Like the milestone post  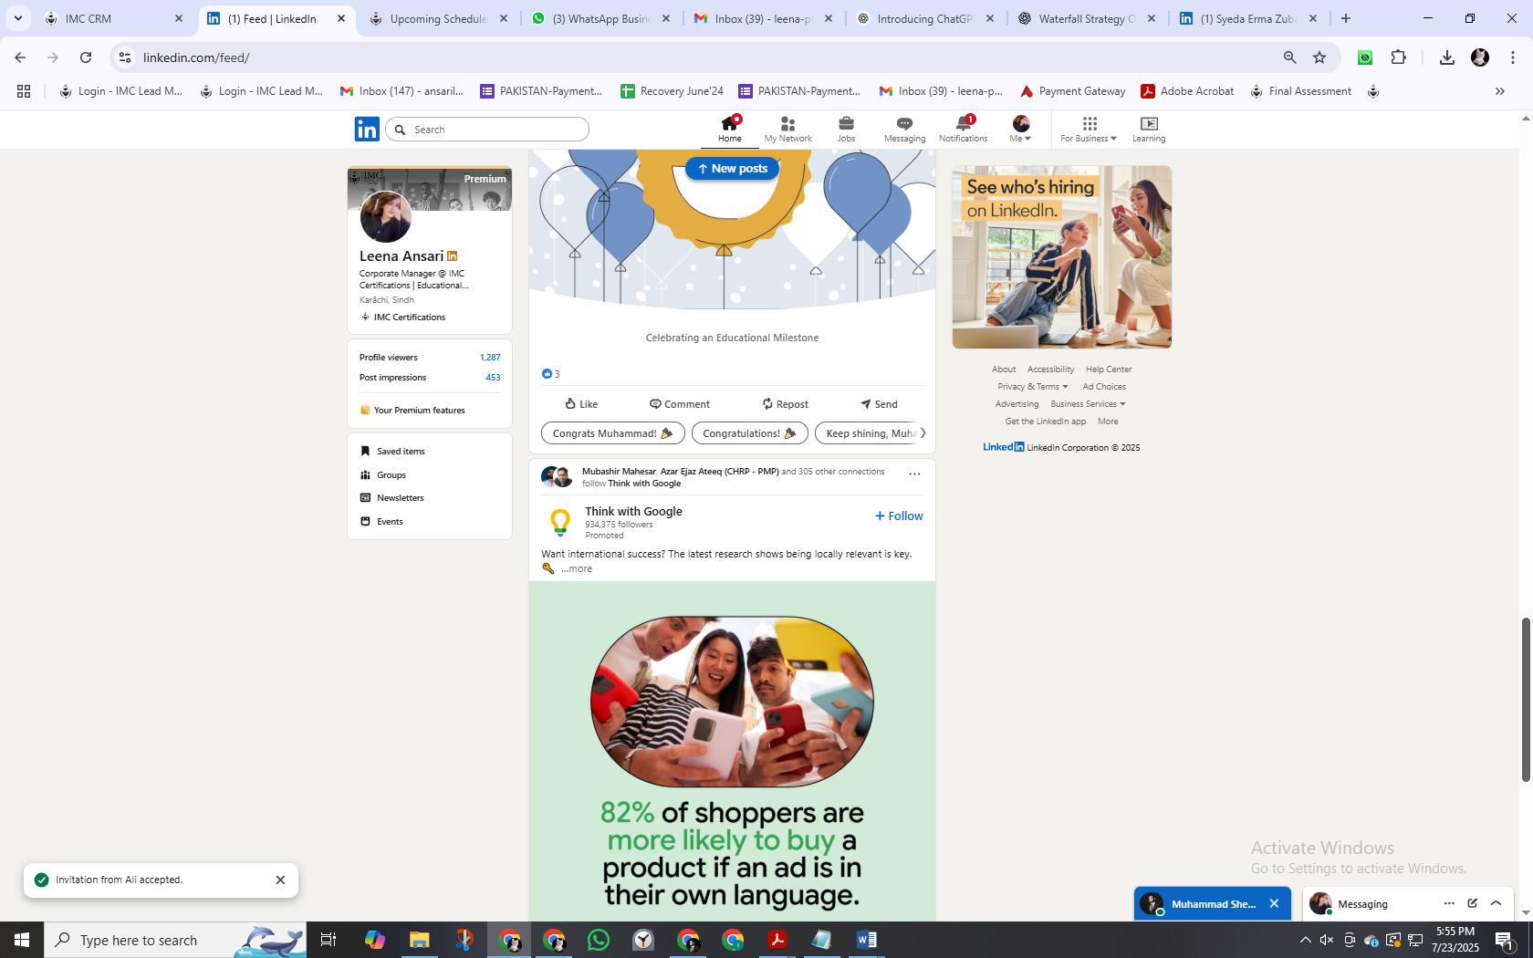pos(581,404)
